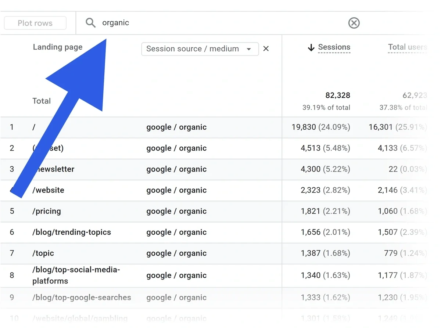Click the /blog/trending-topics landing page

click(x=72, y=232)
